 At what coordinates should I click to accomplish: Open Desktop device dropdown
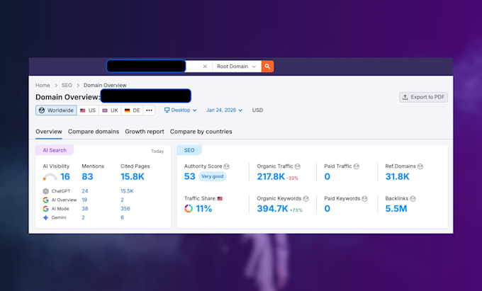(x=181, y=110)
